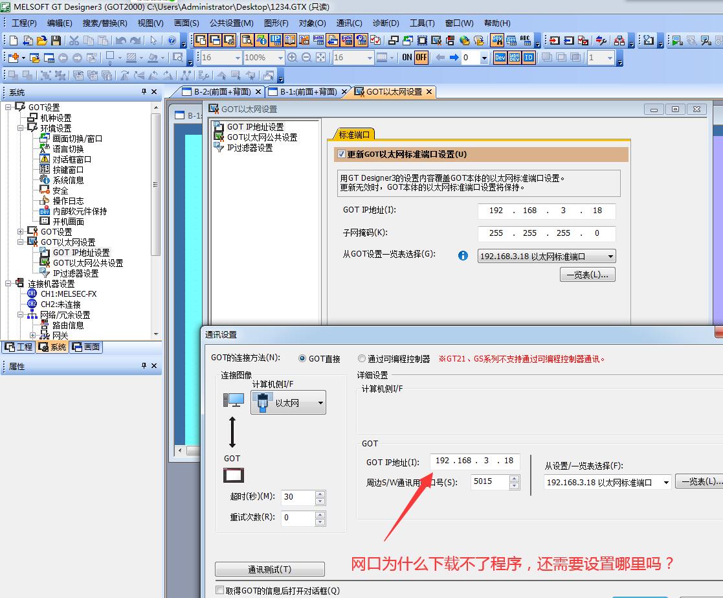Click the Zoom in magnifier icon
This screenshot has width=723, height=598.
pyautogui.click(x=292, y=57)
